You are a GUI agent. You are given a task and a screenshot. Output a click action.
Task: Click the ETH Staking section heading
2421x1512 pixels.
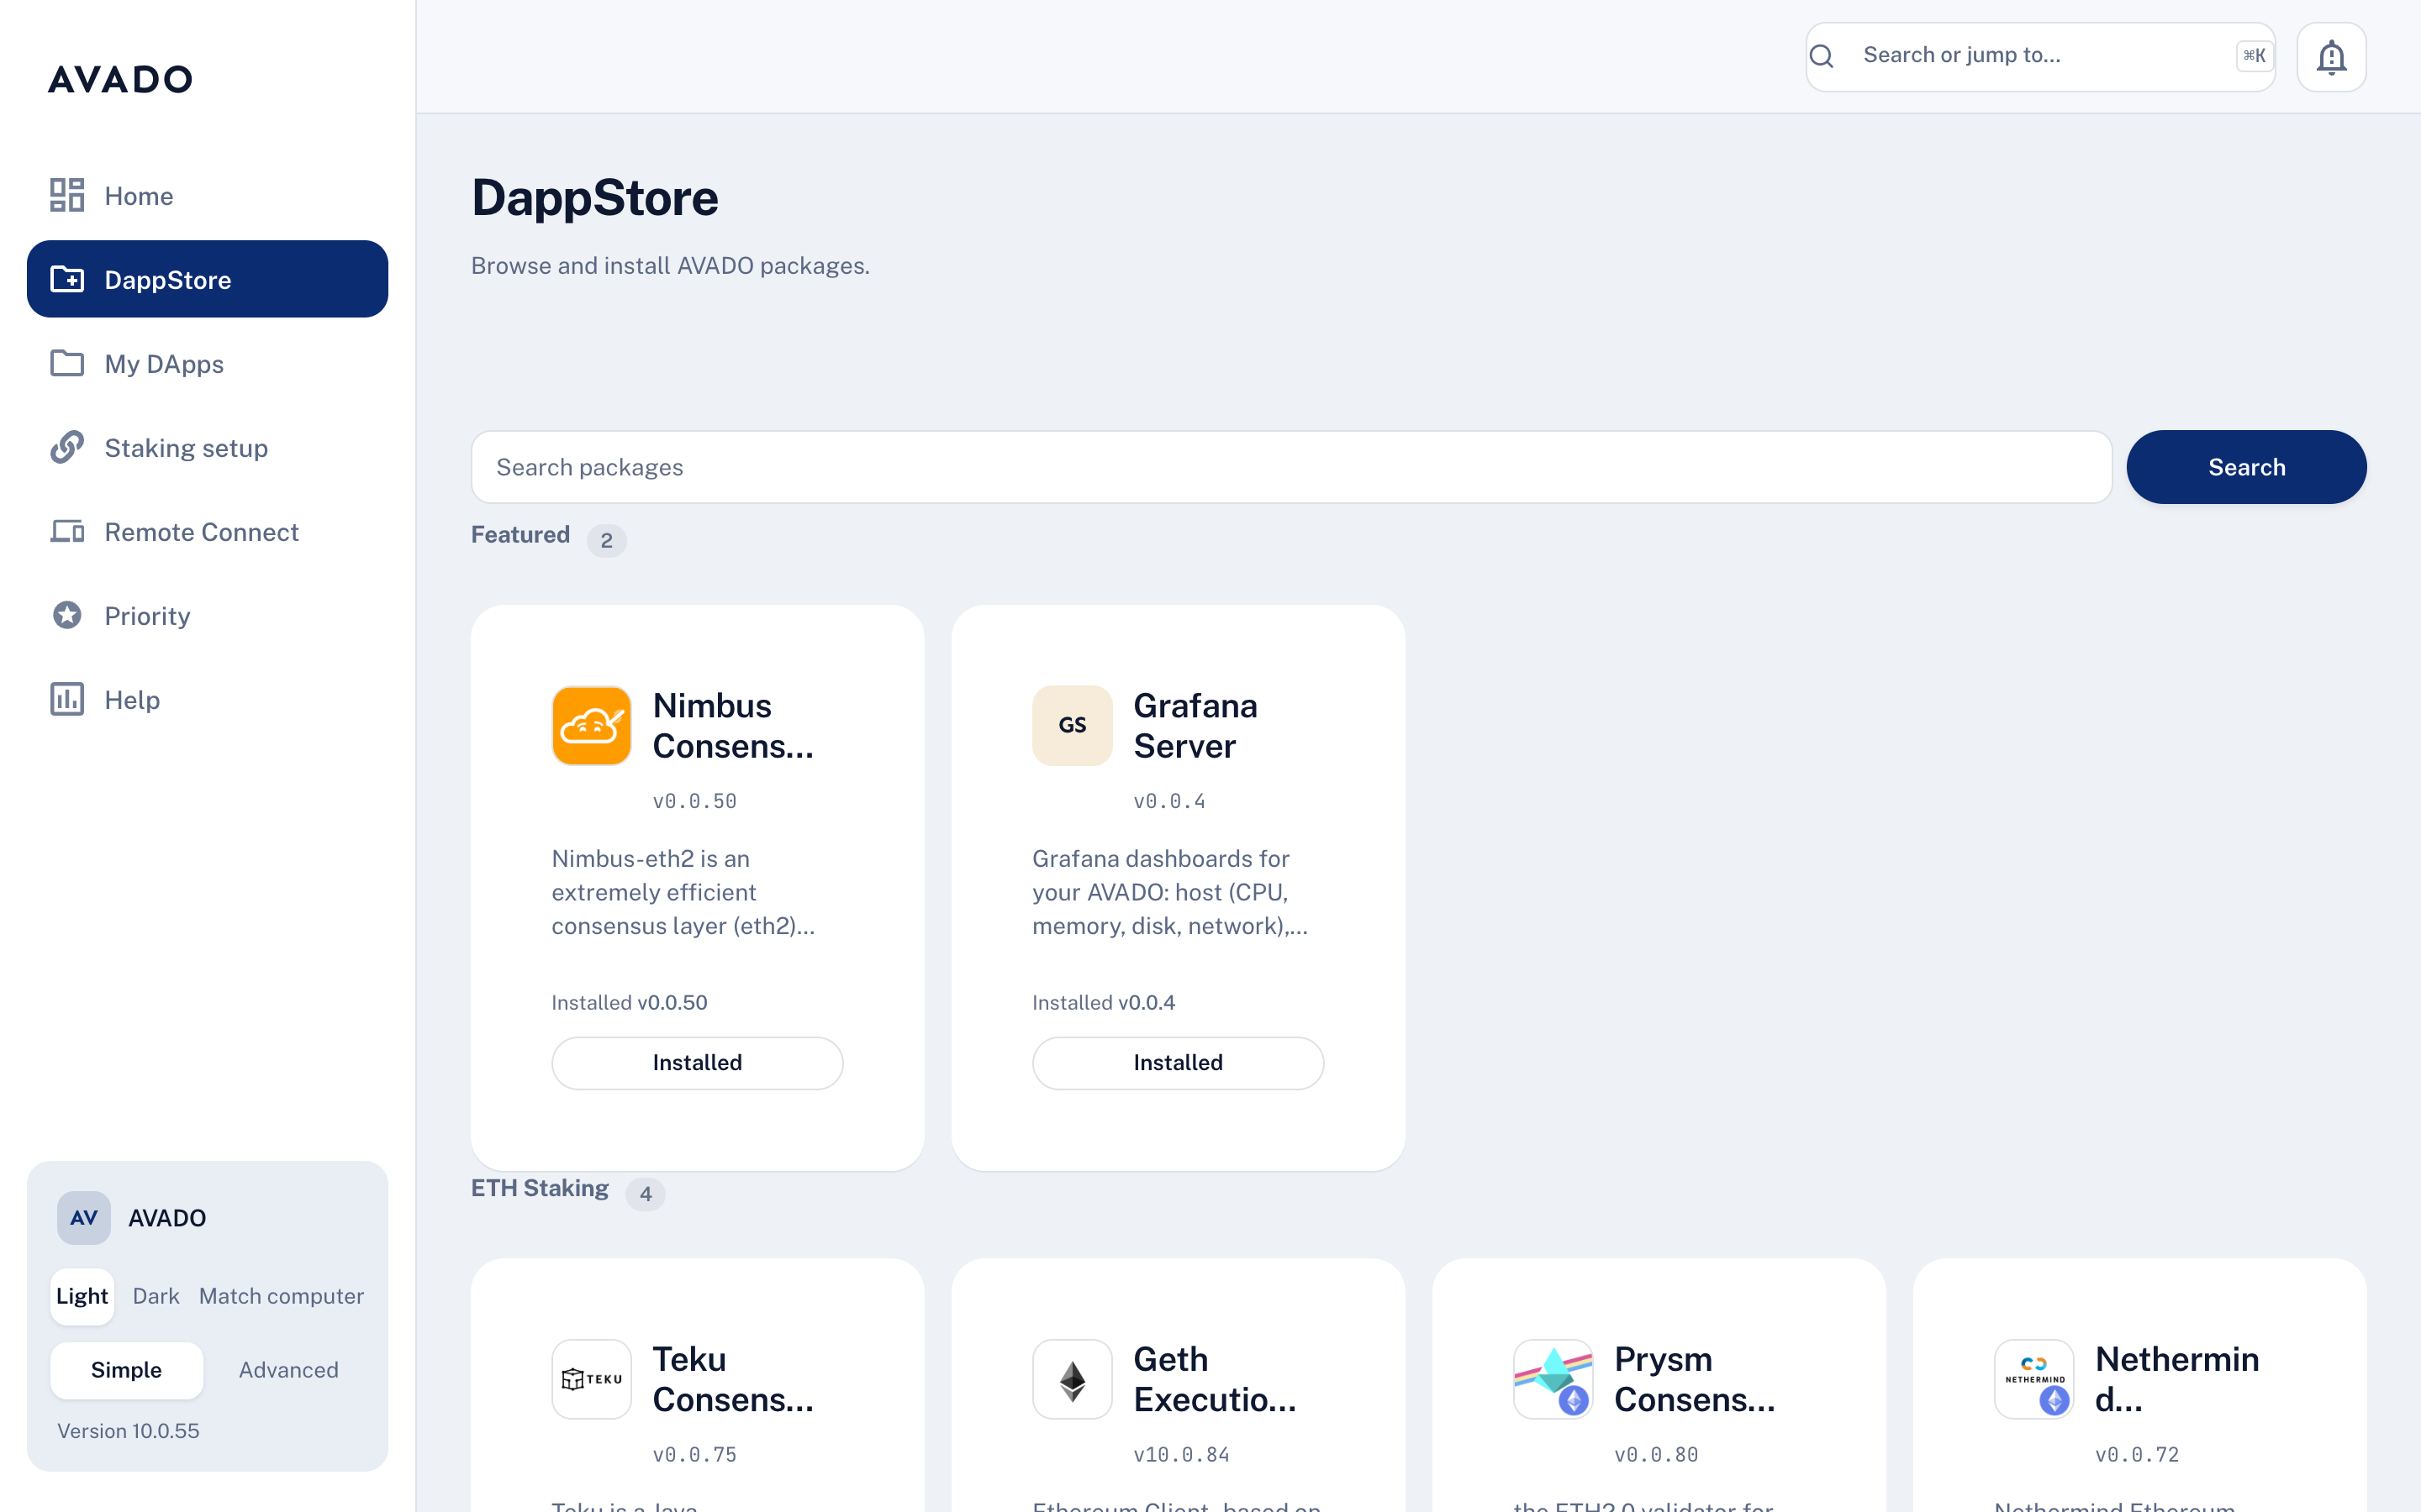(539, 1188)
